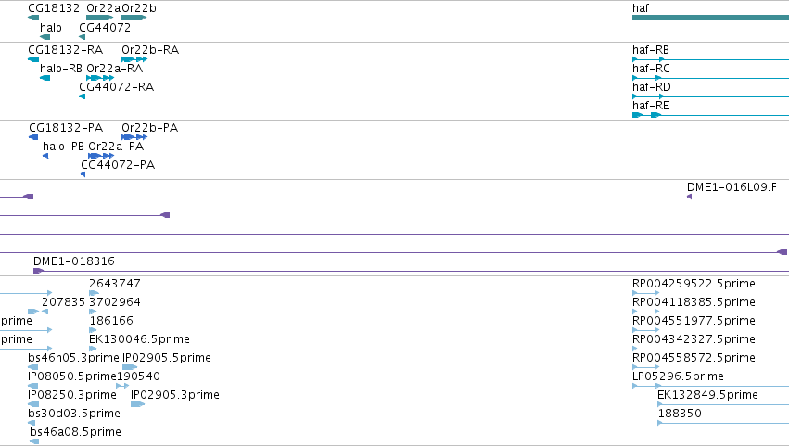Select the Or22b gene arrow glyph

coord(134,18)
